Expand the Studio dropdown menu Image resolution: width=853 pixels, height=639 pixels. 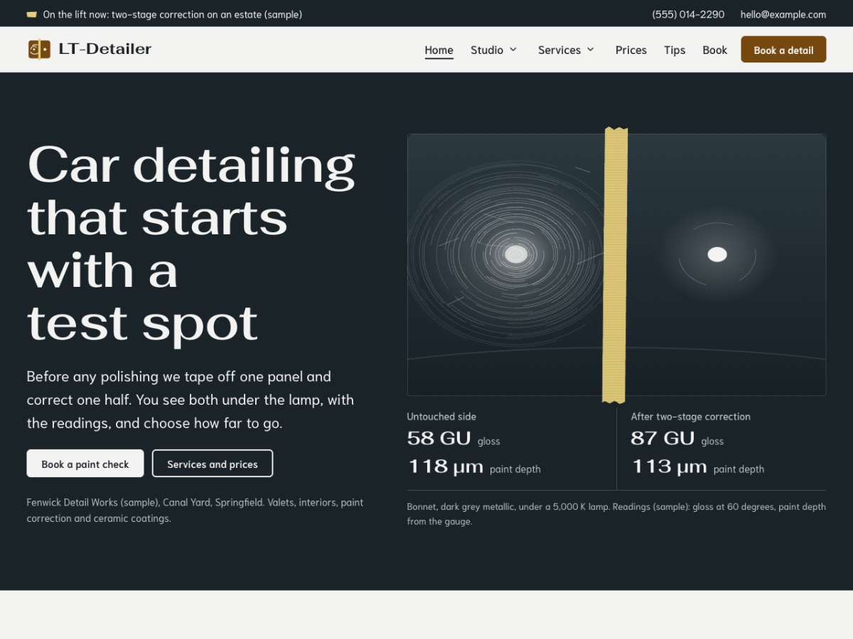click(494, 50)
